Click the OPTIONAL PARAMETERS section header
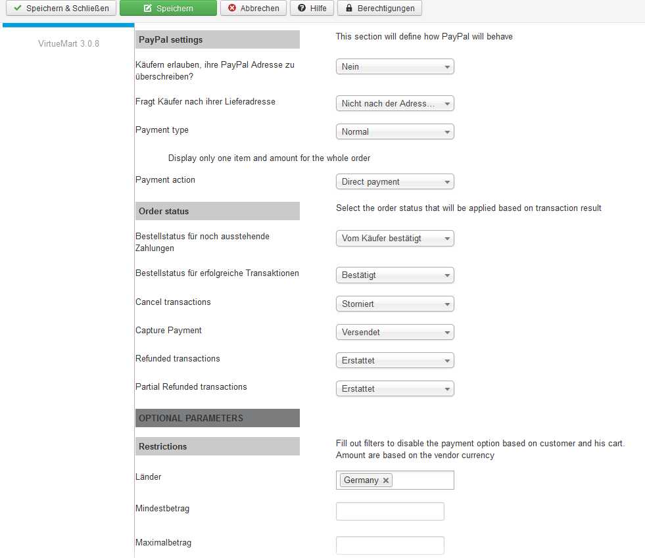The height and width of the screenshot is (558, 645). [x=217, y=418]
